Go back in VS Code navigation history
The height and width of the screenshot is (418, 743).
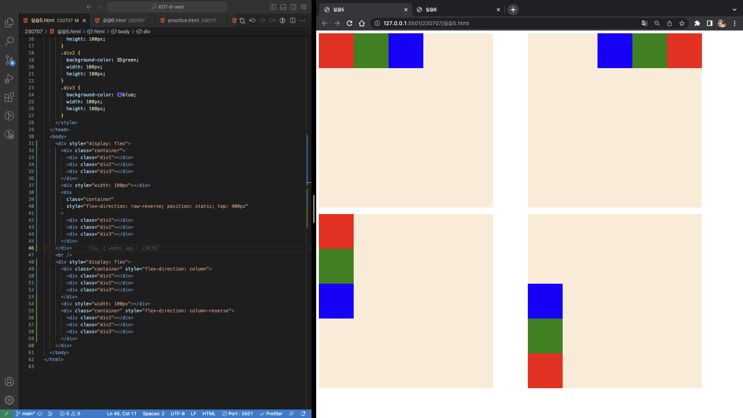tap(89, 7)
